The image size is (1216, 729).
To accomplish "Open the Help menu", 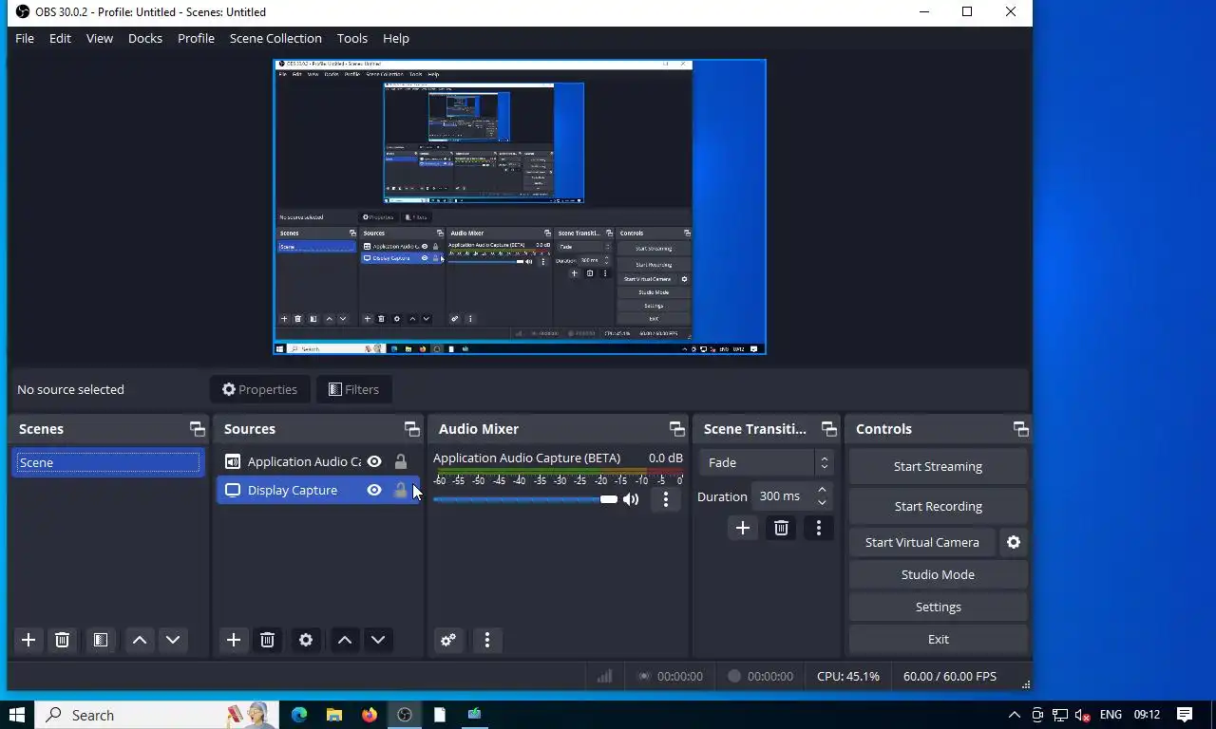I will click(396, 38).
